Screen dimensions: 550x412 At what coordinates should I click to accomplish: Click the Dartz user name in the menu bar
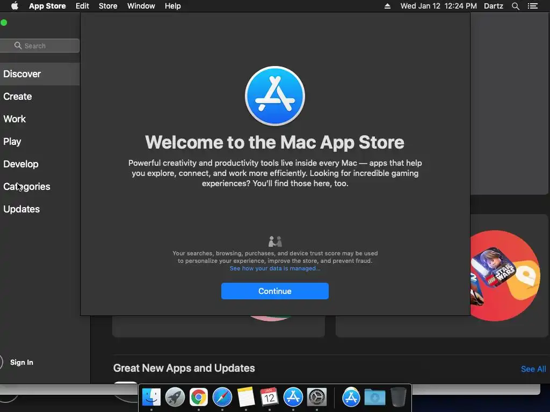[x=494, y=6]
